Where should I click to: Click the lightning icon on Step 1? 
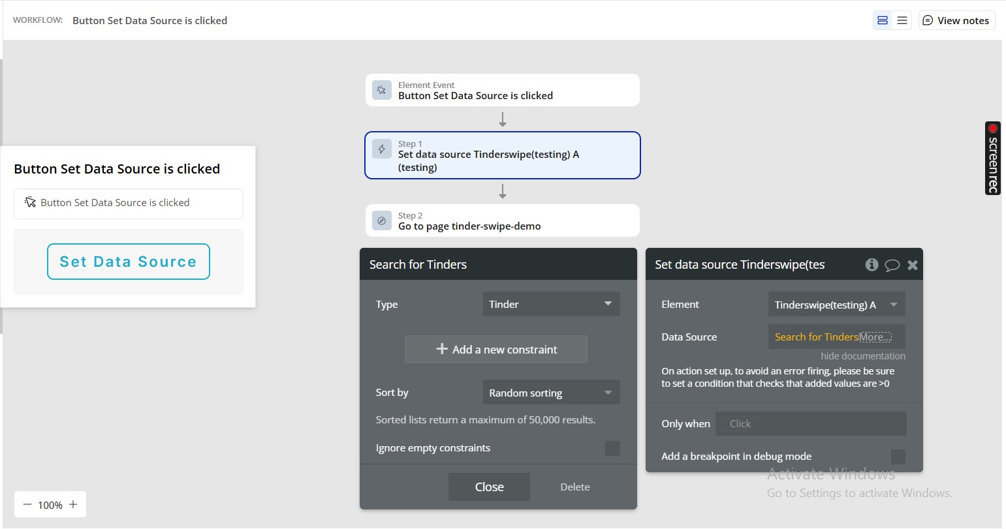[x=381, y=149]
